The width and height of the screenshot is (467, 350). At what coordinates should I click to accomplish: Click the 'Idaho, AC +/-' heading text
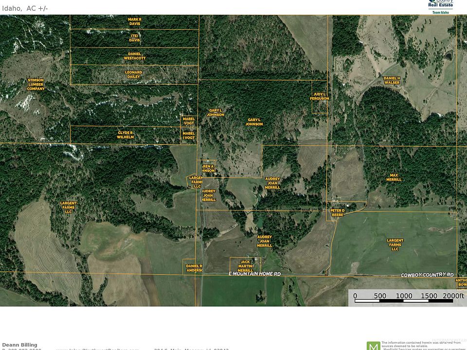[25, 8]
